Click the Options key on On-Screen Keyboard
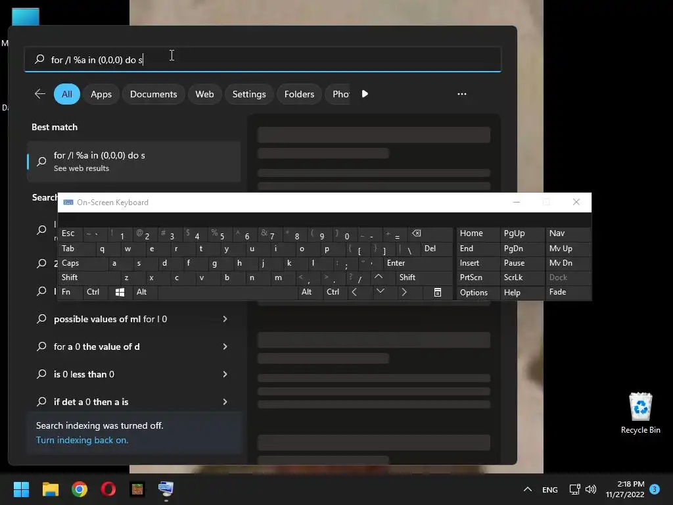The height and width of the screenshot is (505, 673). pos(478,293)
